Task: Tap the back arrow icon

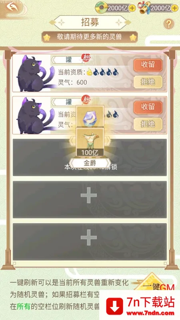Action: 12,7
